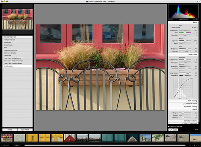Screen dimensions: 201x147
Task: Click the filmstrip thumbnail size slider
Action: click(17, 145)
